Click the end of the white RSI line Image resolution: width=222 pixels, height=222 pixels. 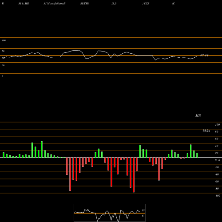197,56
